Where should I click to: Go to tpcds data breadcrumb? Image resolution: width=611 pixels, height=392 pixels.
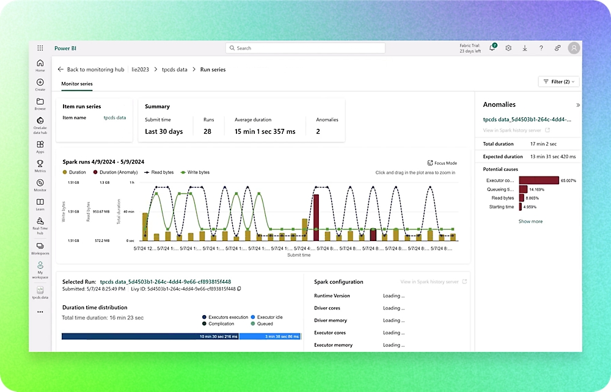175,69
